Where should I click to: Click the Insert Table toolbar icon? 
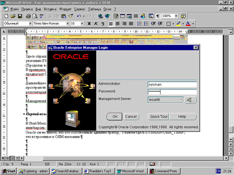(123, 16)
